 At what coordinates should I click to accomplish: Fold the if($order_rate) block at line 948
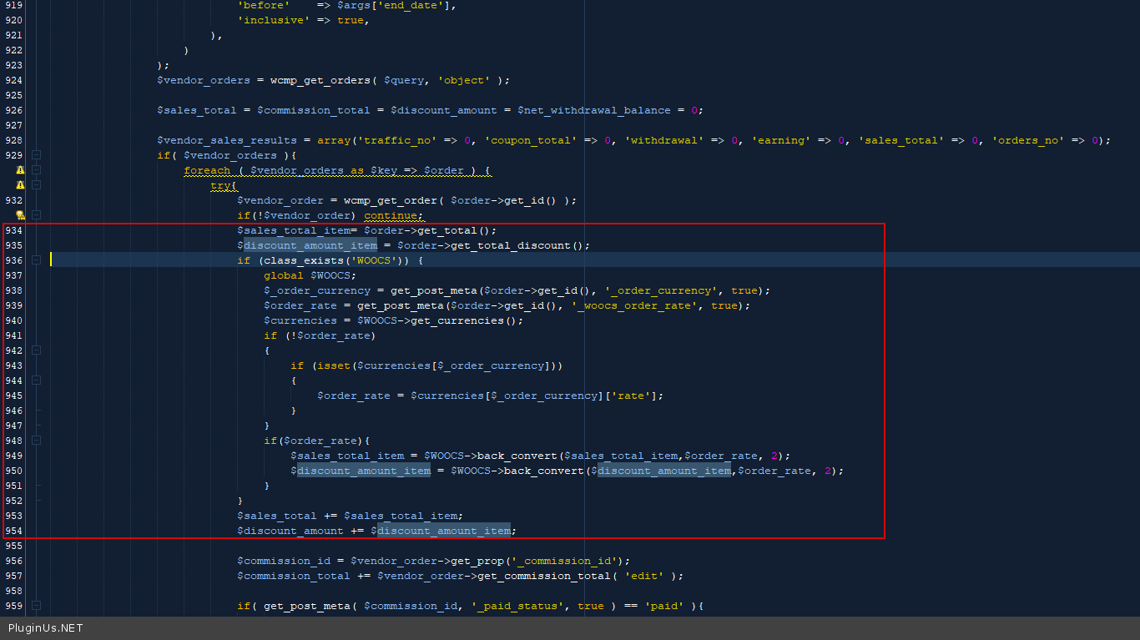(36, 441)
